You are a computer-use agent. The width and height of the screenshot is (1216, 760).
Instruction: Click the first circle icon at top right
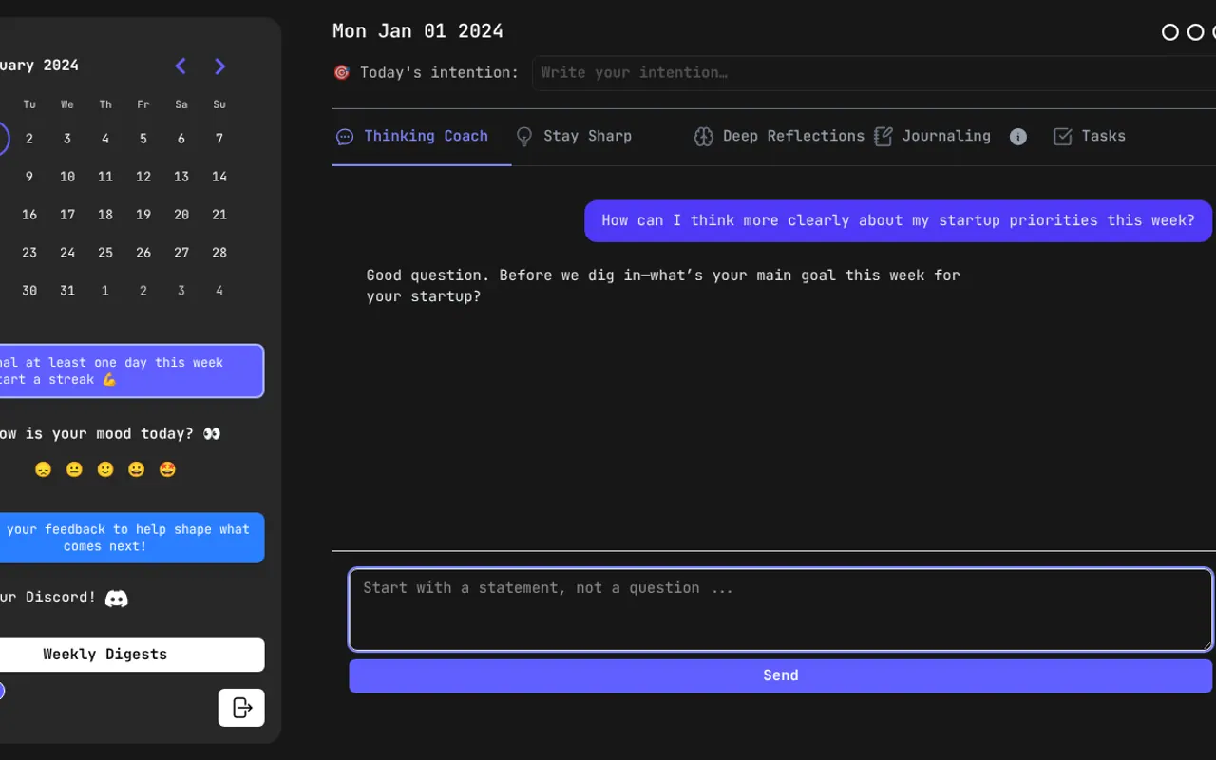(x=1170, y=32)
